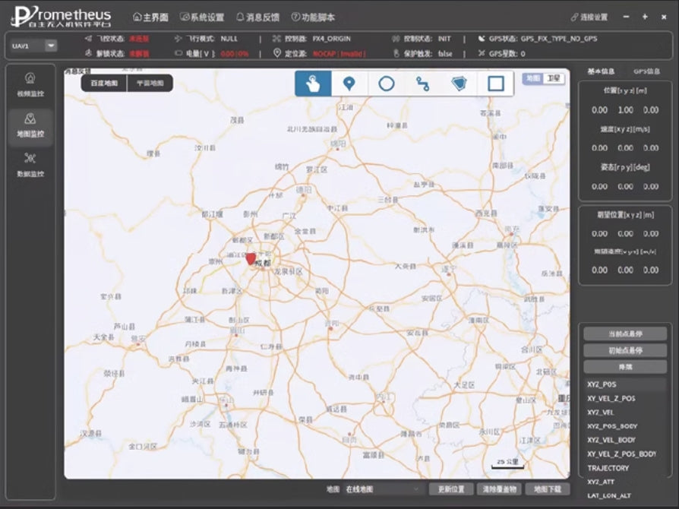
Task: Click the 龙泉驿区 label on map
Action: (x=288, y=272)
